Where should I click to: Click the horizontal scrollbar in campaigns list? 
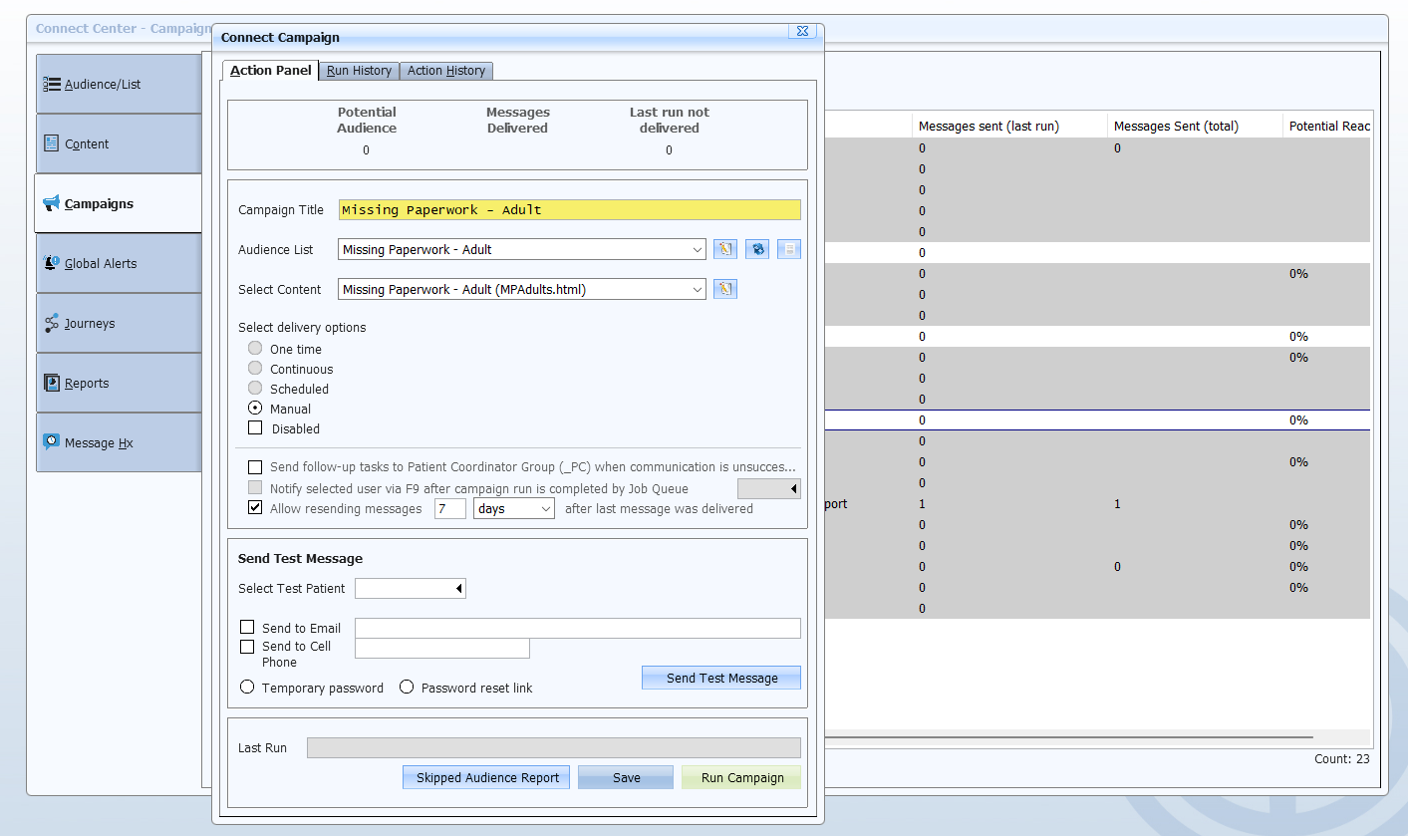click(1069, 737)
